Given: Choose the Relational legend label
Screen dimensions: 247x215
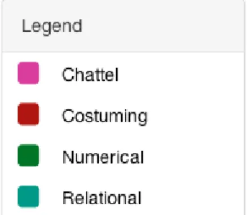Looking at the screenshot, I should 102,198.
